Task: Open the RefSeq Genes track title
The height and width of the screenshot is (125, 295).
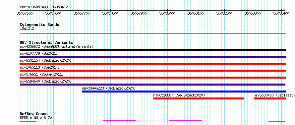Action: pos(34,114)
